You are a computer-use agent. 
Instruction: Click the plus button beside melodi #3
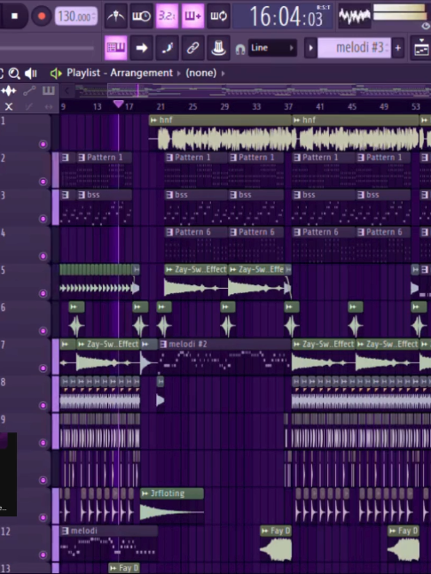pos(397,48)
